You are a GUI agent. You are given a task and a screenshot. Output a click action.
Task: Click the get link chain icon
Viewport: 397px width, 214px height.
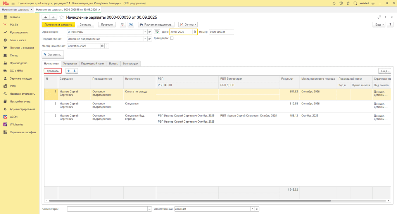coord(379,17)
